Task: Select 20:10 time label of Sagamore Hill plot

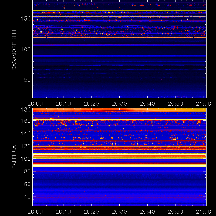Action: point(63,104)
